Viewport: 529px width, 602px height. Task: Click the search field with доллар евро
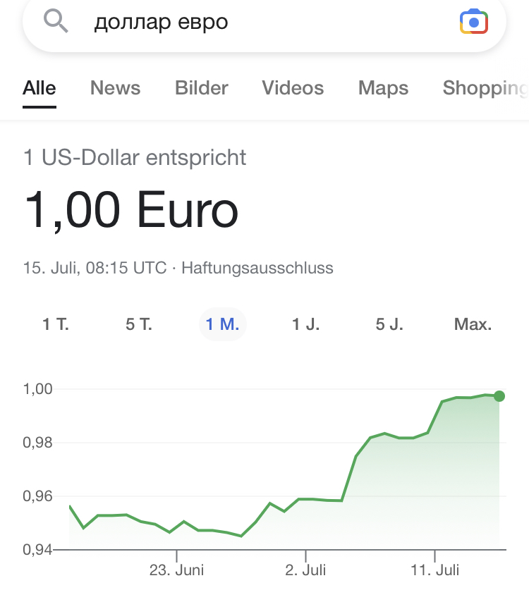[264, 22]
